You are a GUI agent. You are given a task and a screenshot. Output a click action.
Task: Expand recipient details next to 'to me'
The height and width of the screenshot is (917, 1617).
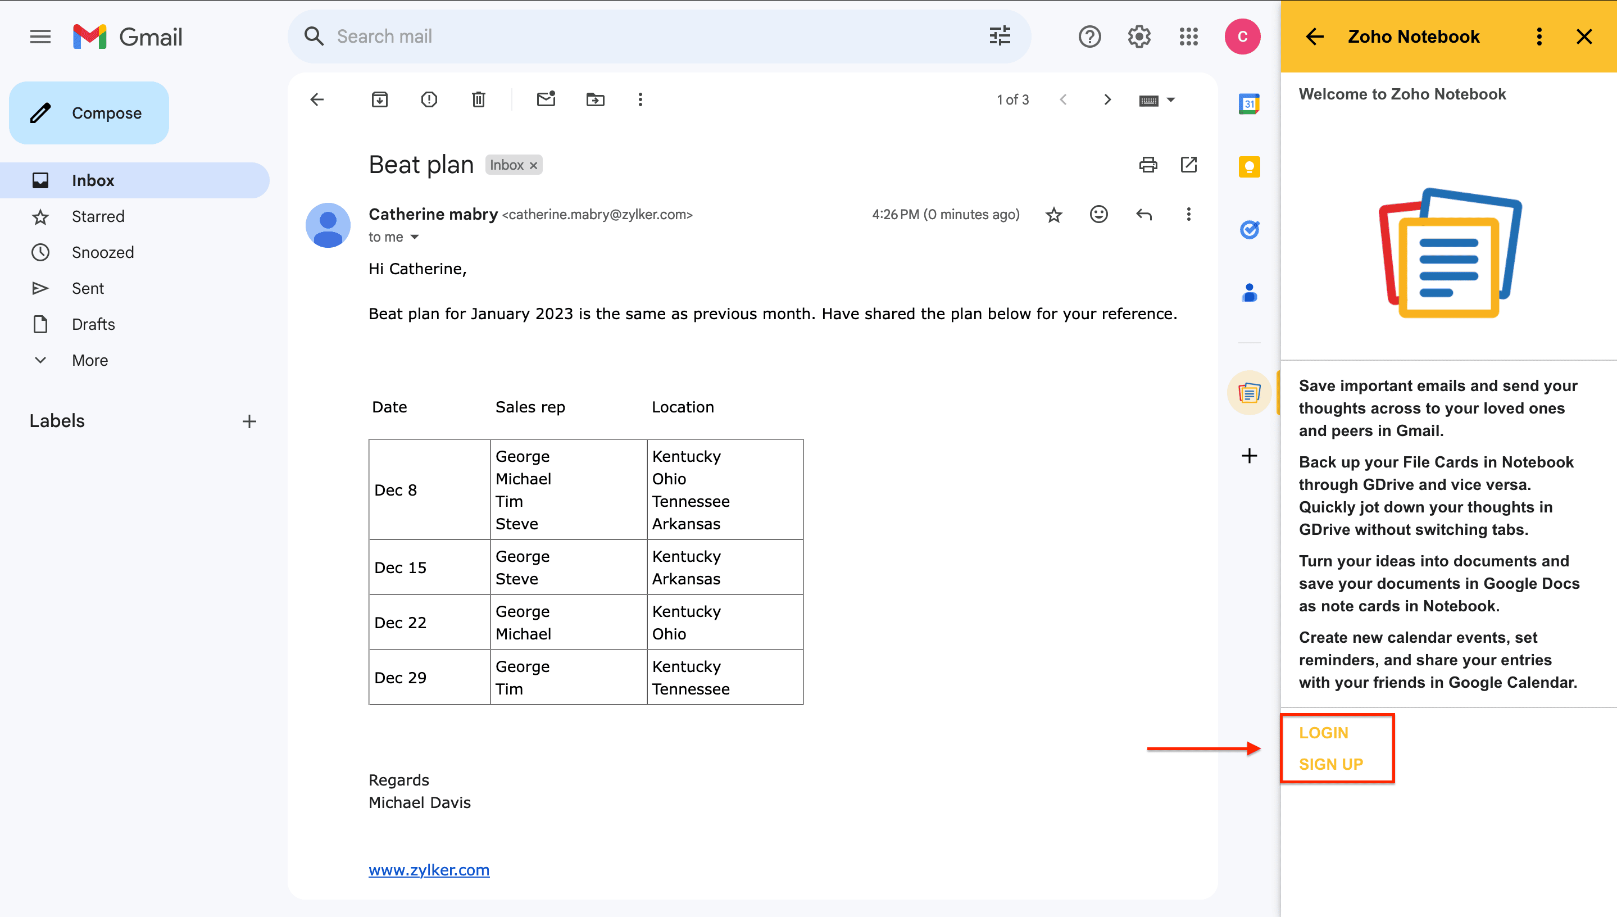point(414,238)
